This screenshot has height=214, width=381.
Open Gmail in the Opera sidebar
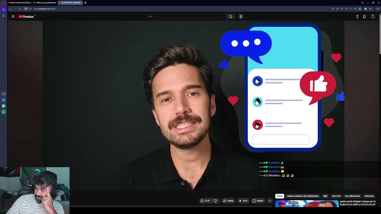(4, 94)
